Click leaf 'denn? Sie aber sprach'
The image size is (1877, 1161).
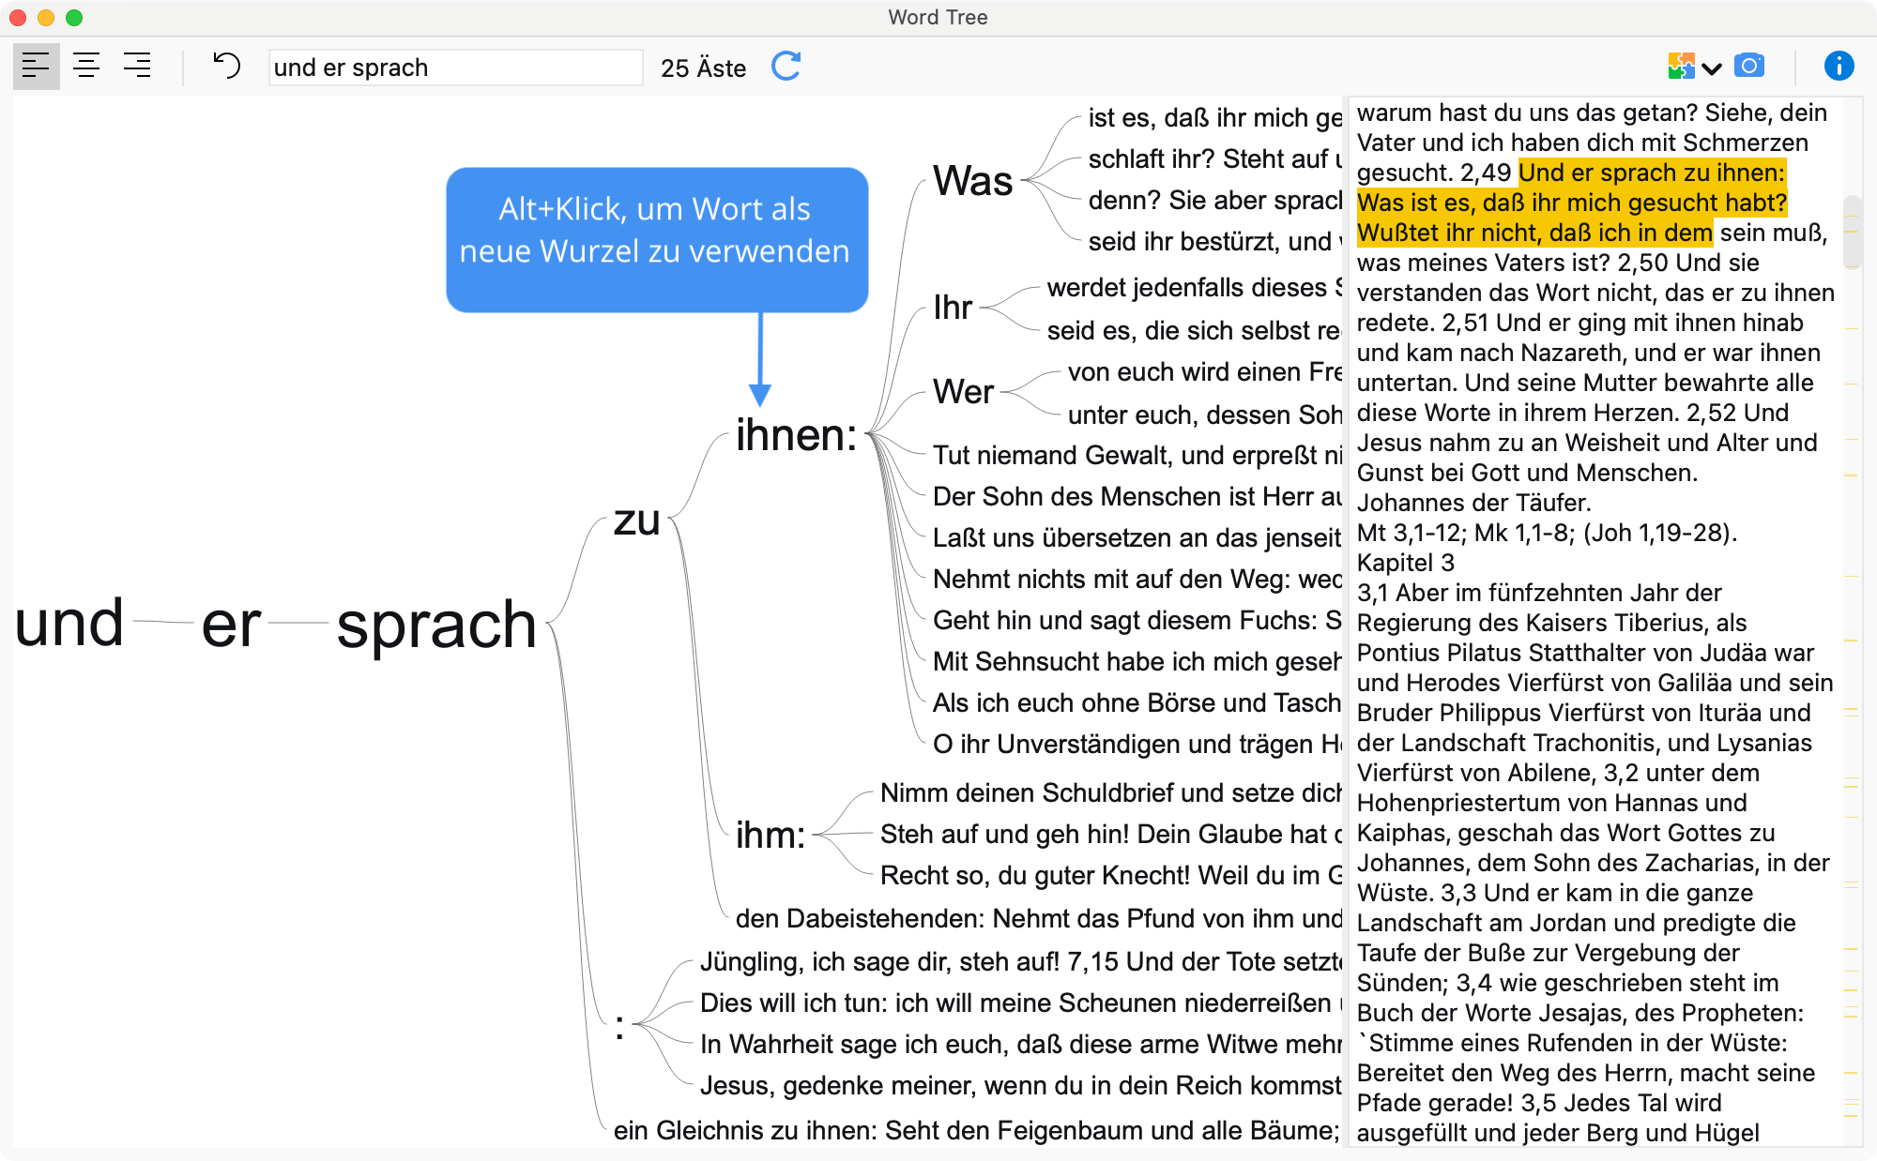tap(1215, 201)
